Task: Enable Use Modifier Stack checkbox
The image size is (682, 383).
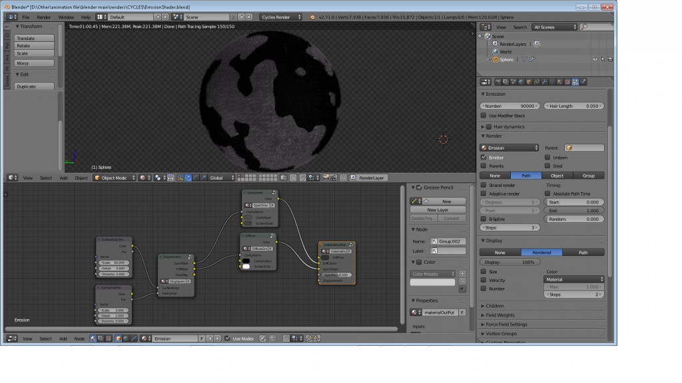Action: coord(484,116)
